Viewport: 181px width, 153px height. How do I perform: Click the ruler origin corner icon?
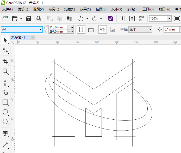coord(13,42)
